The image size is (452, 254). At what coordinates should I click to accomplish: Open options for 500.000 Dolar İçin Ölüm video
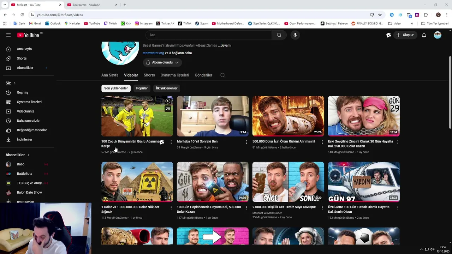(x=322, y=142)
